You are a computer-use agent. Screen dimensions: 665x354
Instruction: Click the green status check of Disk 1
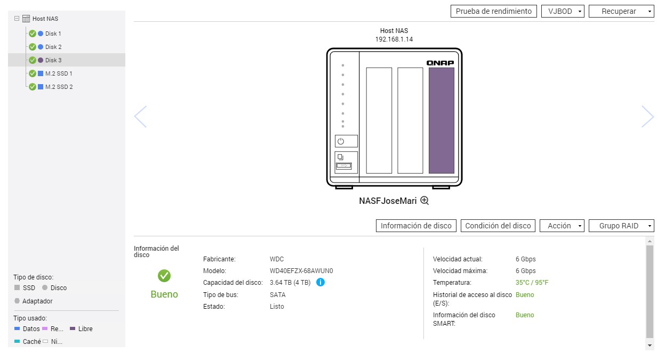click(x=32, y=34)
